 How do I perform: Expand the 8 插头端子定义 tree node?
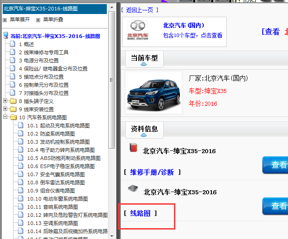pos(5,101)
